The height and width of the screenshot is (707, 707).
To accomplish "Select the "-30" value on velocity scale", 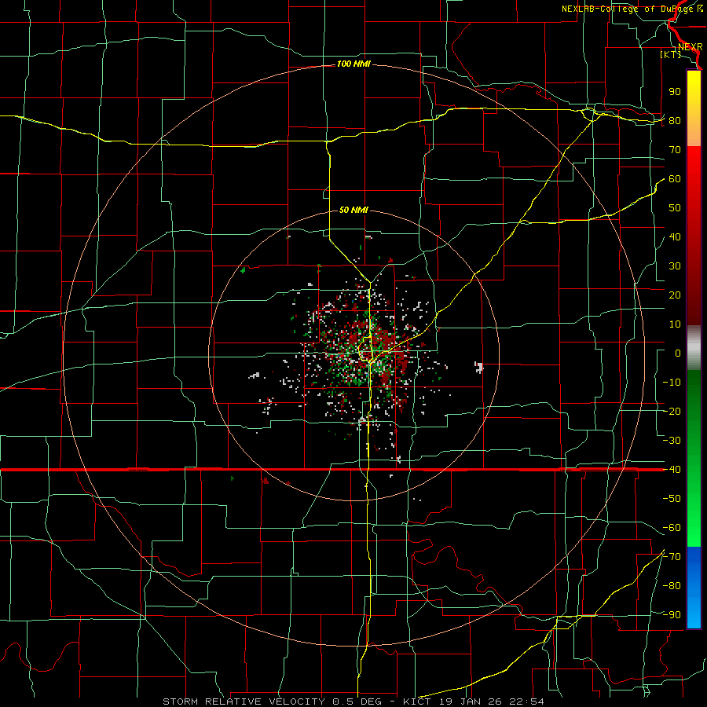I will pyautogui.click(x=672, y=441).
